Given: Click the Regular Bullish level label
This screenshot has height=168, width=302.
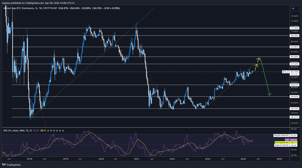Looking at the screenshot, I should coord(281,145).
